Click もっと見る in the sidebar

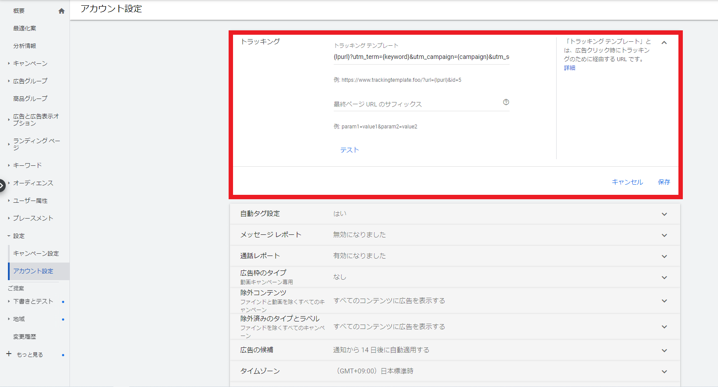point(30,354)
